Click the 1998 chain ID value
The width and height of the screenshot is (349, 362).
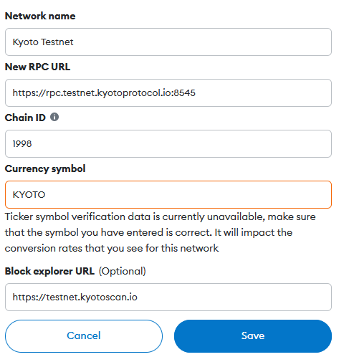tap(22, 144)
